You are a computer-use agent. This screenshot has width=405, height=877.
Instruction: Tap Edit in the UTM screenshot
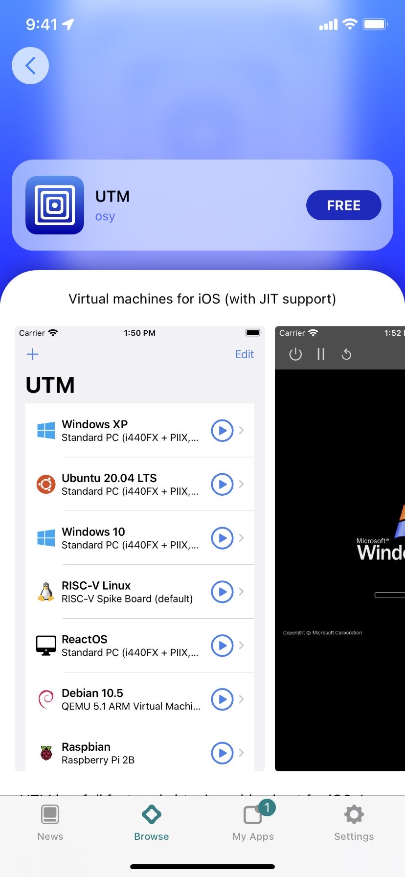[244, 354]
